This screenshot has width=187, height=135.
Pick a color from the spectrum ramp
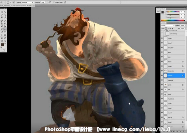tap(173, 20)
